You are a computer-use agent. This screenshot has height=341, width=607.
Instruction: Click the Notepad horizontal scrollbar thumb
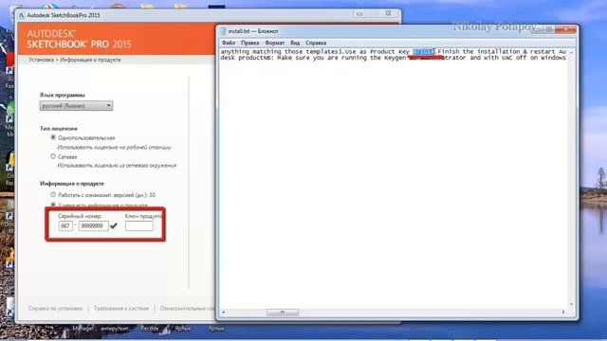pos(283,312)
